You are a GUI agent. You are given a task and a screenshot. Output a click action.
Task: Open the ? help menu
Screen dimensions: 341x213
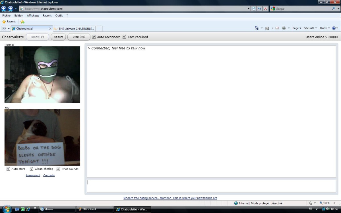[67, 16]
